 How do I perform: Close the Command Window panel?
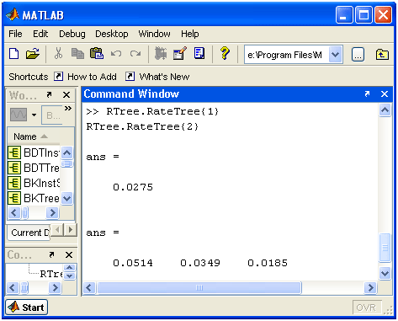pos(385,94)
